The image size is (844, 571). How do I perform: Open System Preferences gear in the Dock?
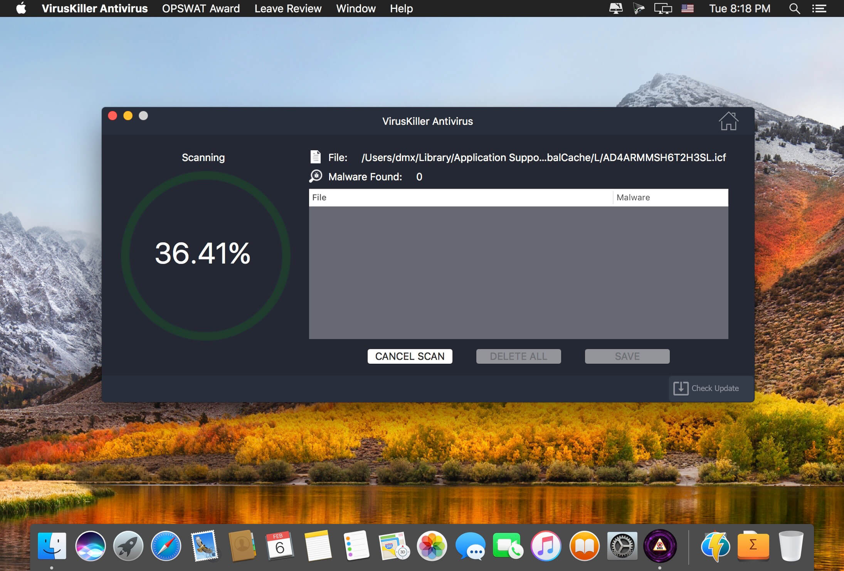click(x=622, y=546)
